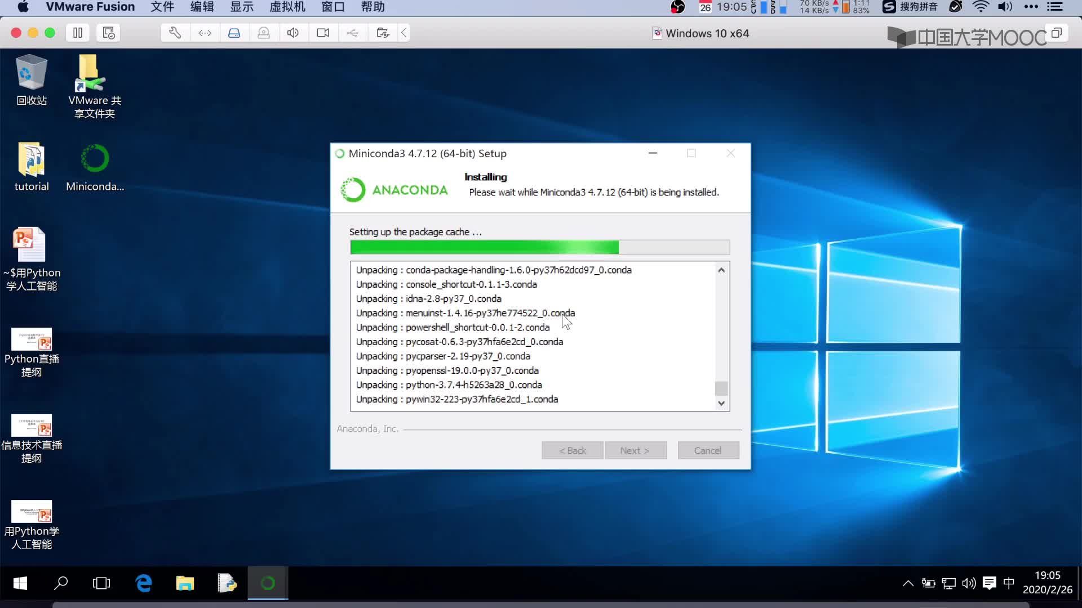1082x608 pixels.
Task: Click the camera device icon in toolbar
Action: pyautogui.click(x=323, y=33)
